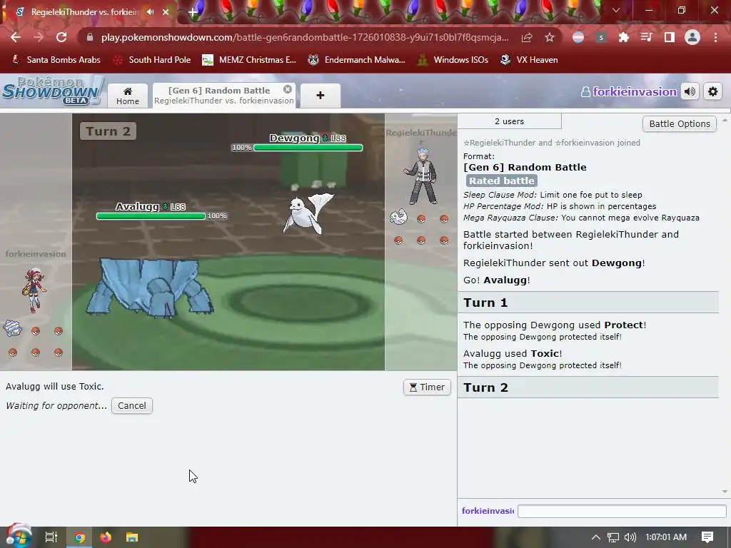Image resolution: width=731 pixels, height=548 pixels.
Task: Open the 2 users list
Action: tap(509, 121)
